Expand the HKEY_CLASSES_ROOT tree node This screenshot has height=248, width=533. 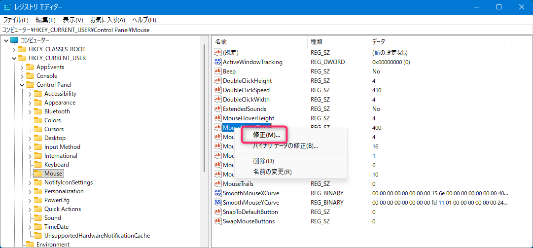pos(14,49)
